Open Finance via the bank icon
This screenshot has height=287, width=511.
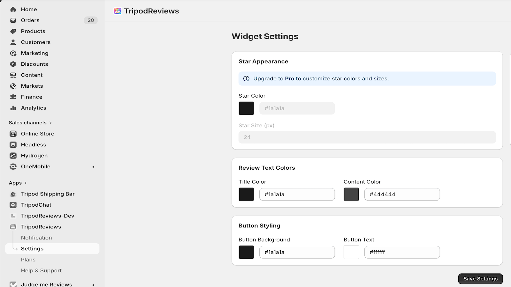13,97
